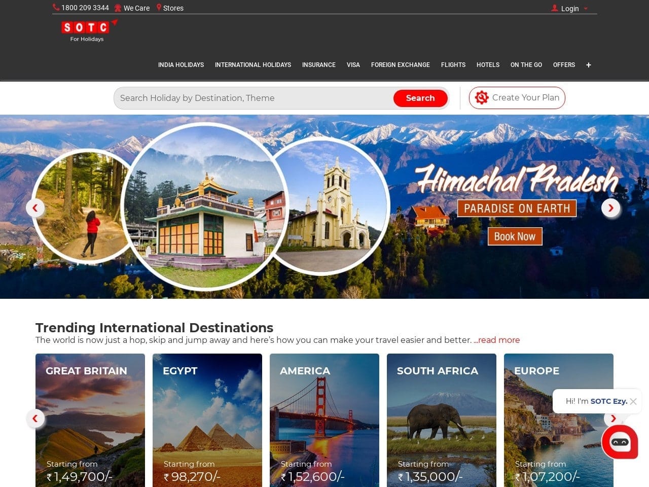The image size is (649, 487).
Task: Show next trending destinations
Action: (613, 418)
